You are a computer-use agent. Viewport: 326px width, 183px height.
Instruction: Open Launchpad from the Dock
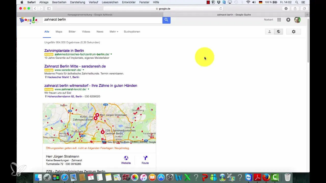point(47,177)
